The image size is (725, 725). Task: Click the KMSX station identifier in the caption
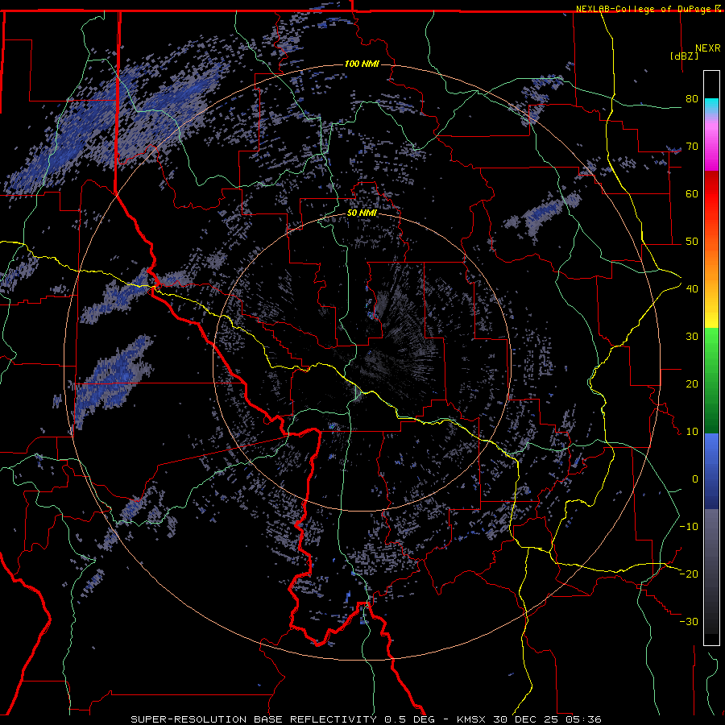point(473,719)
